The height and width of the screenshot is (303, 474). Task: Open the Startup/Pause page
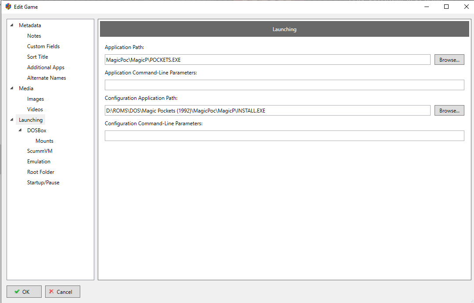pos(43,183)
